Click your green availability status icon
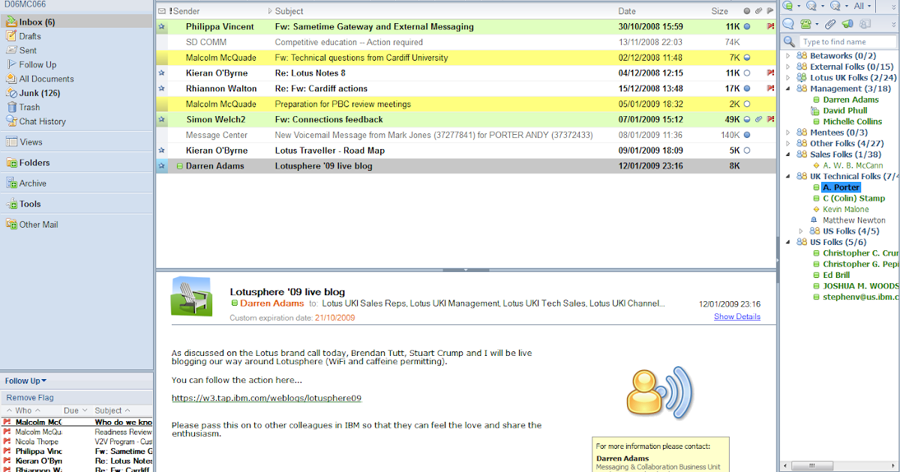Image resolution: width=900 pixels, height=472 pixels. click(786, 6)
